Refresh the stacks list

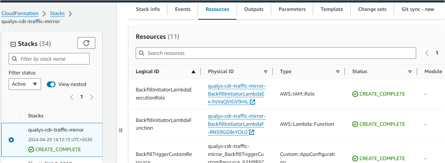pyautogui.click(x=86, y=43)
